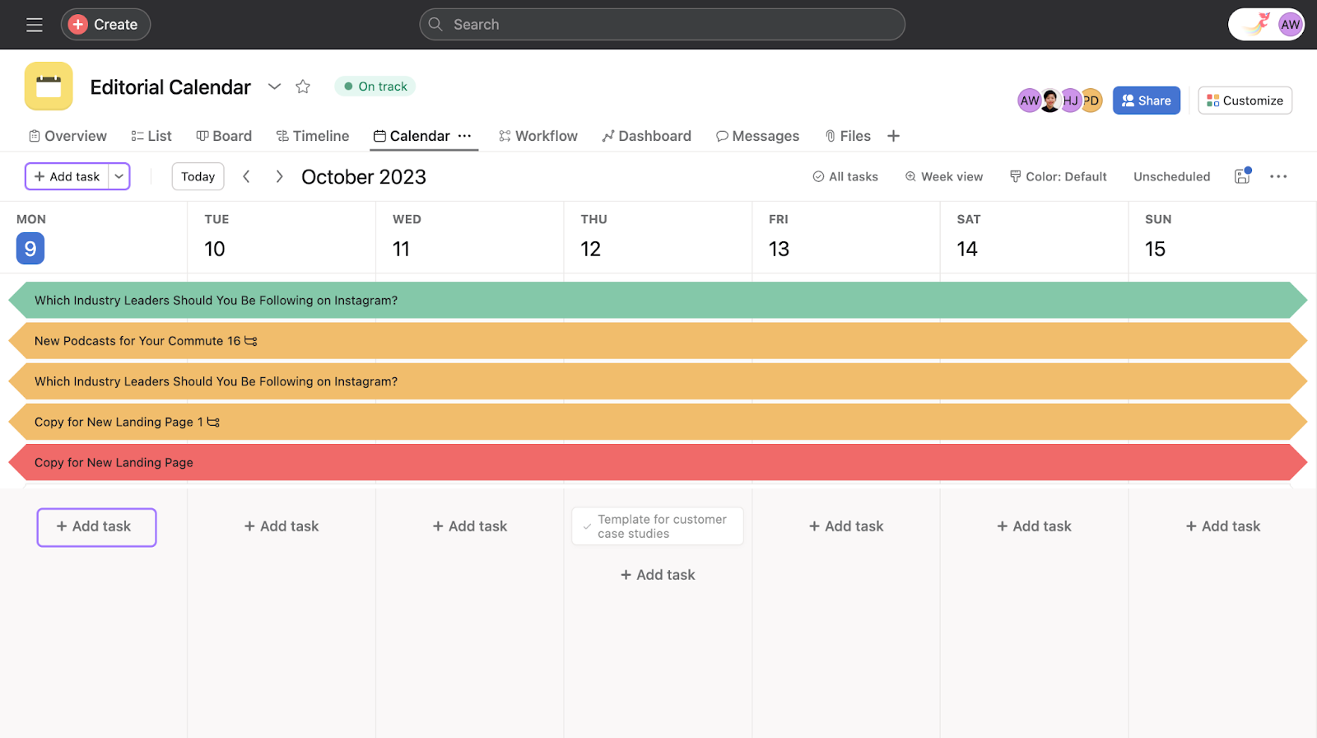This screenshot has height=738, width=1317.
Task: Open the Dashboard tab
Action: (x=646, y=136)
